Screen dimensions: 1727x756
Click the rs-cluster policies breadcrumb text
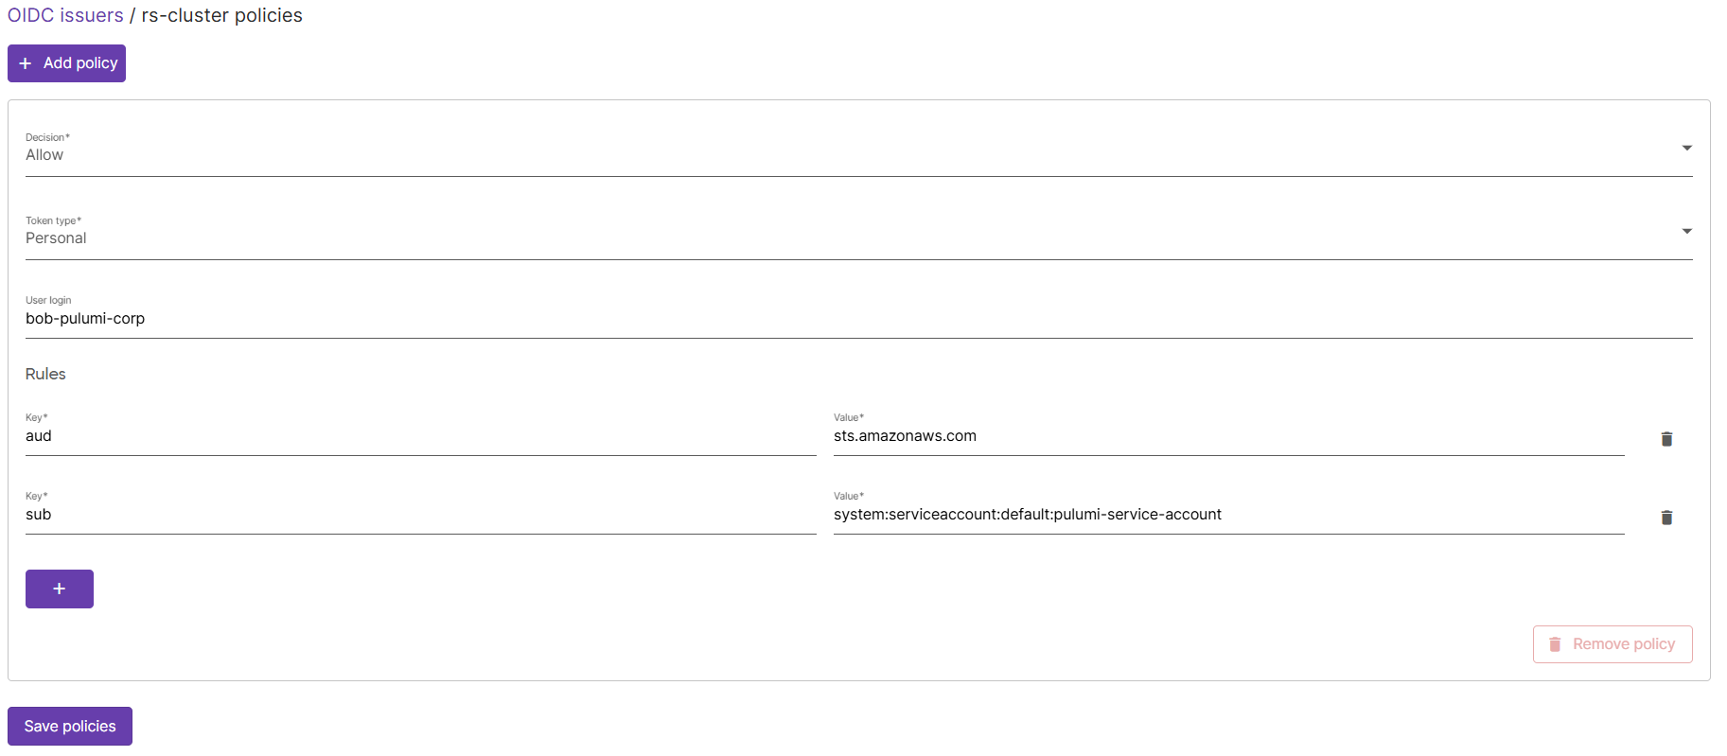pyautogui.click(x=220, y=15)
